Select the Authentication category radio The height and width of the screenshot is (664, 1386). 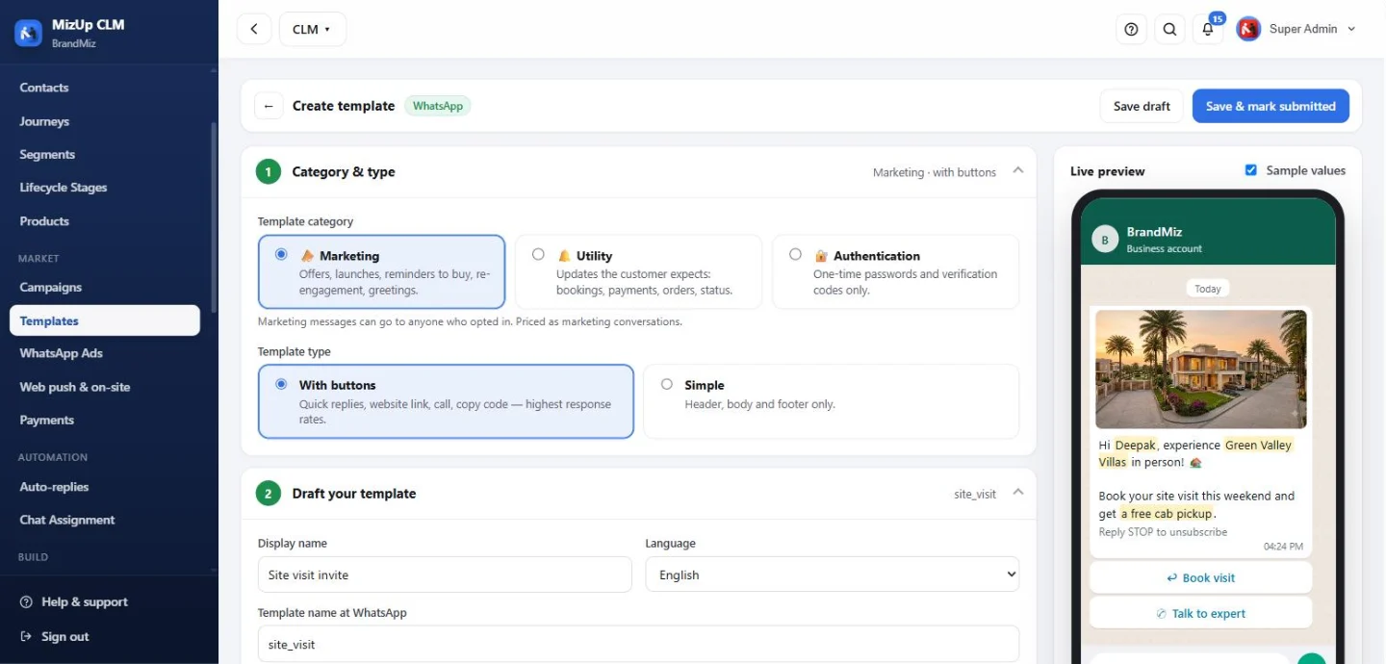pos(795,254)
